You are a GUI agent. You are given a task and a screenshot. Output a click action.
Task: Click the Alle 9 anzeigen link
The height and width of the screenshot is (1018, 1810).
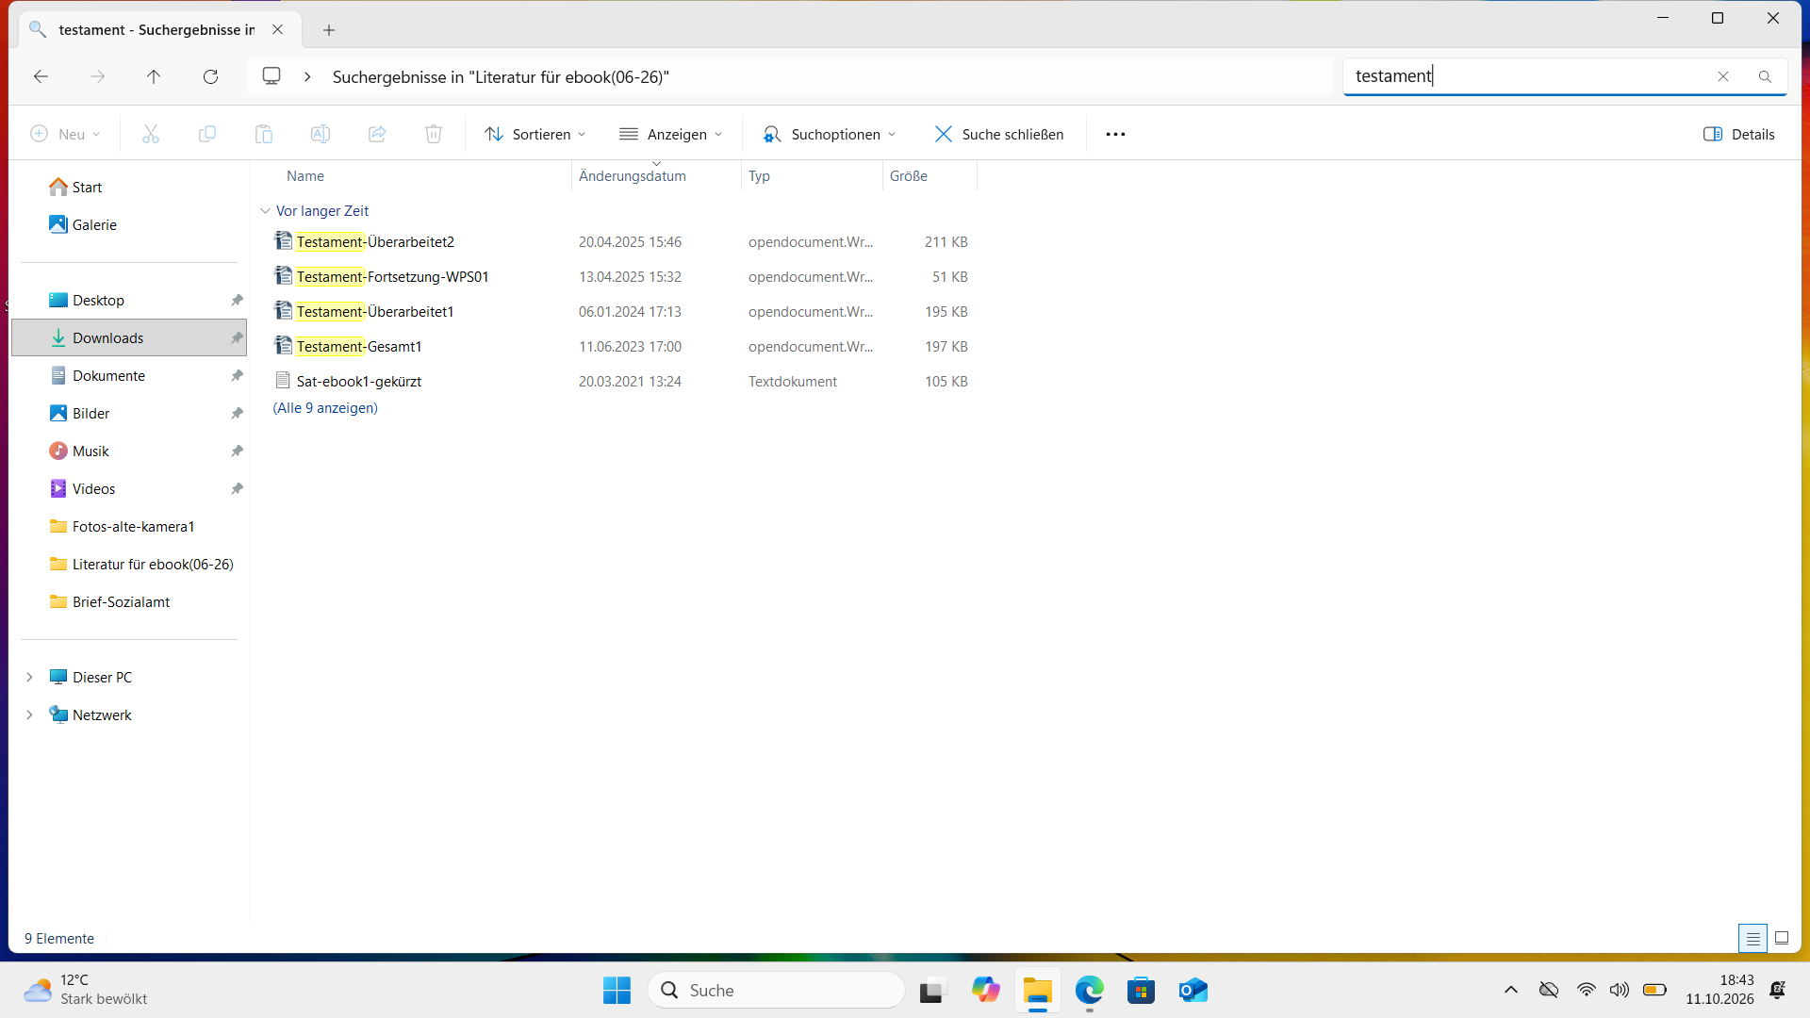(x=325, y=408)
